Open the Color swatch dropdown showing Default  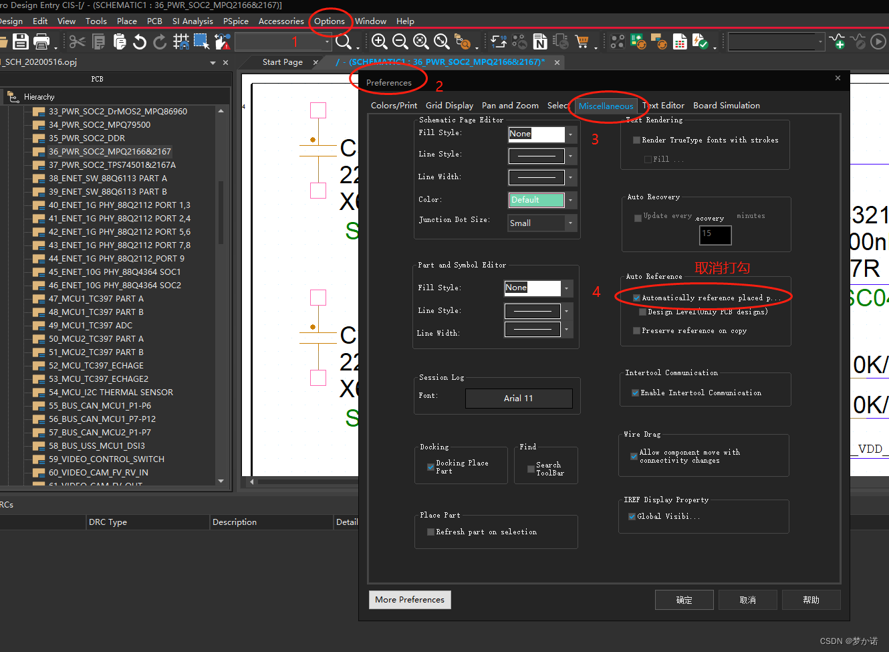point(570,200)
